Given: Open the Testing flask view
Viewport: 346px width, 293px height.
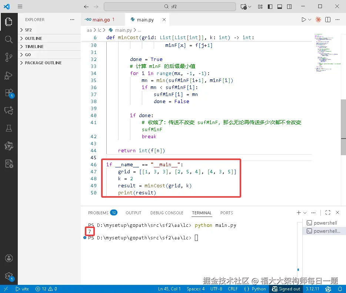Looking at the screenshot, I should point(9,128).
